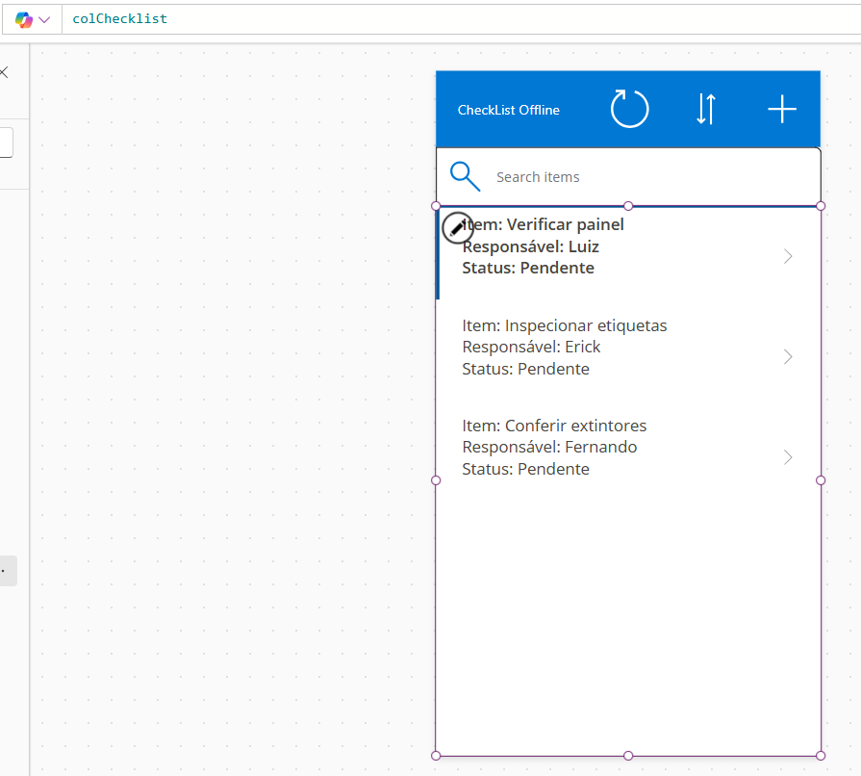The width and height of the screenshot is (861, 776).
Task: Close the left side panel
Action: pyautogui.click(x=4, y=72)
